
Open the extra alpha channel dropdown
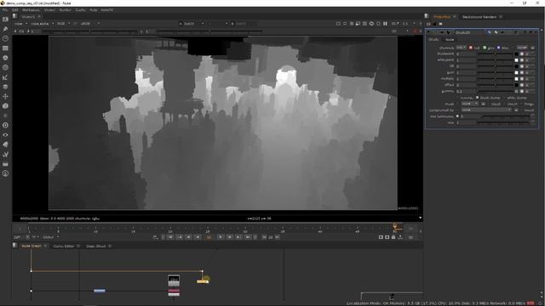[522, 48]
